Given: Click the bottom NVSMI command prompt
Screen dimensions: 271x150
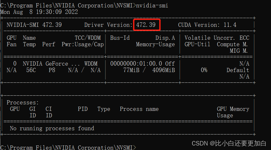Looking at the screenshot, I should [68, 147].
